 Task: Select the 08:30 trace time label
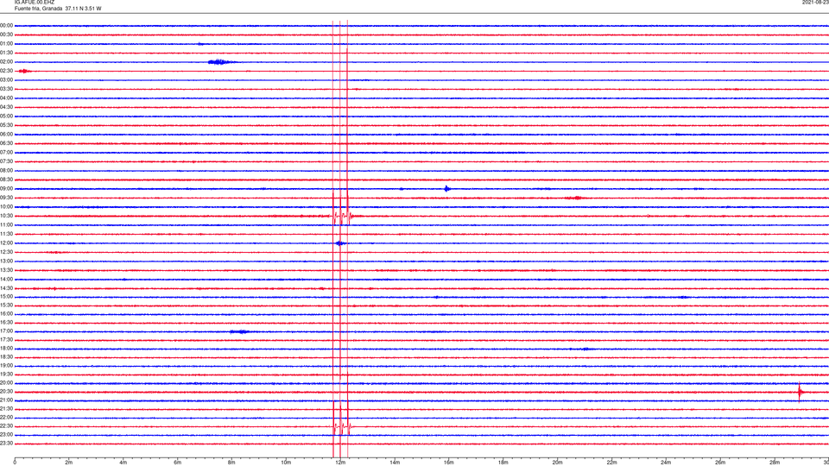pos(7,179)
